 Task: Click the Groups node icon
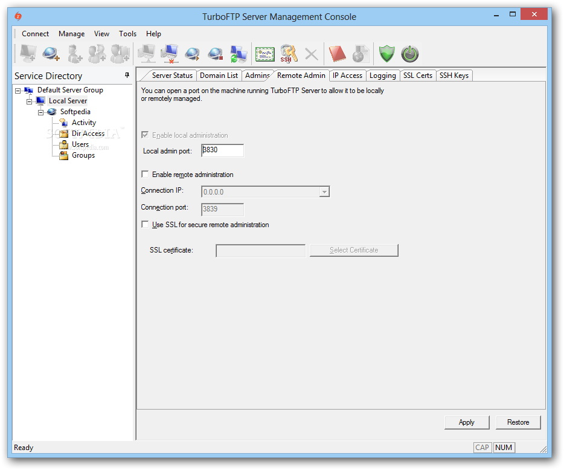[63, 155]
